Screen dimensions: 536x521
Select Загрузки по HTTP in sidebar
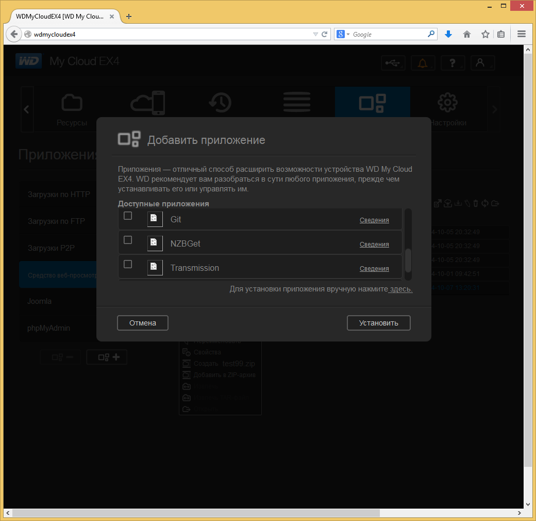pos(59,194)
